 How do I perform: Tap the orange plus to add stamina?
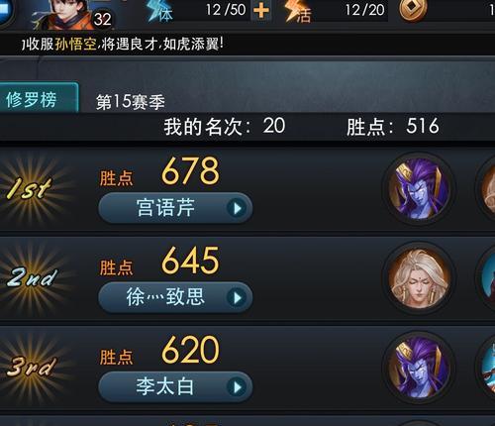(x=260, y=10)
